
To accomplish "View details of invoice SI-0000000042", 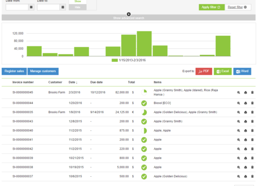I will [x=239, y=149].
